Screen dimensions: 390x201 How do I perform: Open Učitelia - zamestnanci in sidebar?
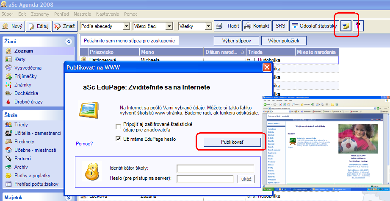coord(38,133)
